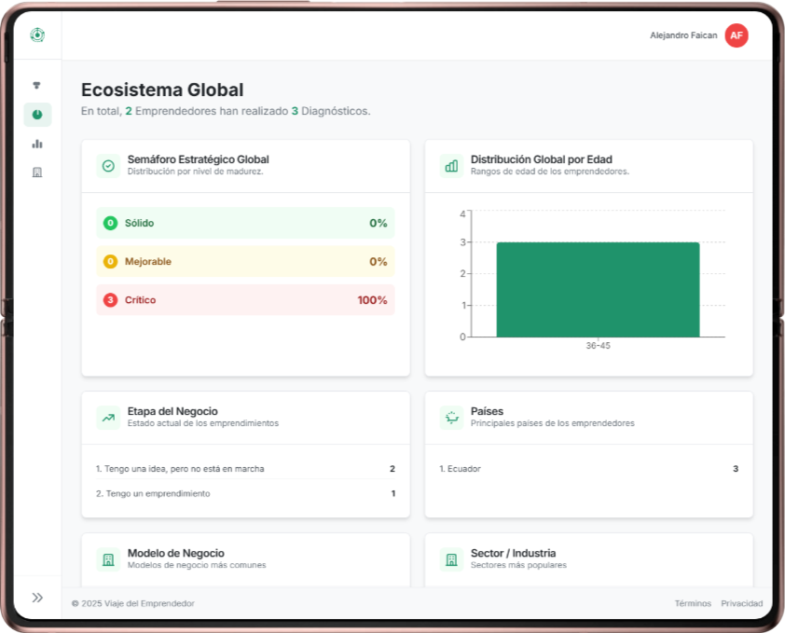
Task: Click the building icon in the sidebar
Action: (37, 171)
